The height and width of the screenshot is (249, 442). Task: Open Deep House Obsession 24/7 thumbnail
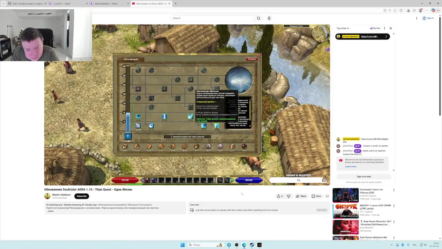345,227
